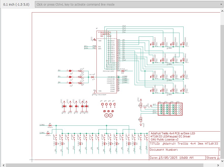Select the left fiducial circle symbol
This screenshot has height=167, width=224.
pyautogui.click(x=106, y=115)
